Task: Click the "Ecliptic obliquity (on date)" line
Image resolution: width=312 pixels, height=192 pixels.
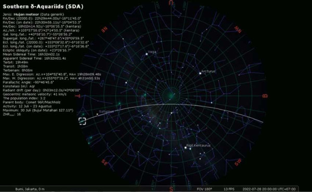Action: (37, 50)
